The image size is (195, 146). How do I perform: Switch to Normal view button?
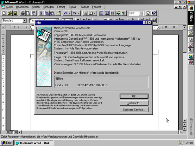[8, 132]
